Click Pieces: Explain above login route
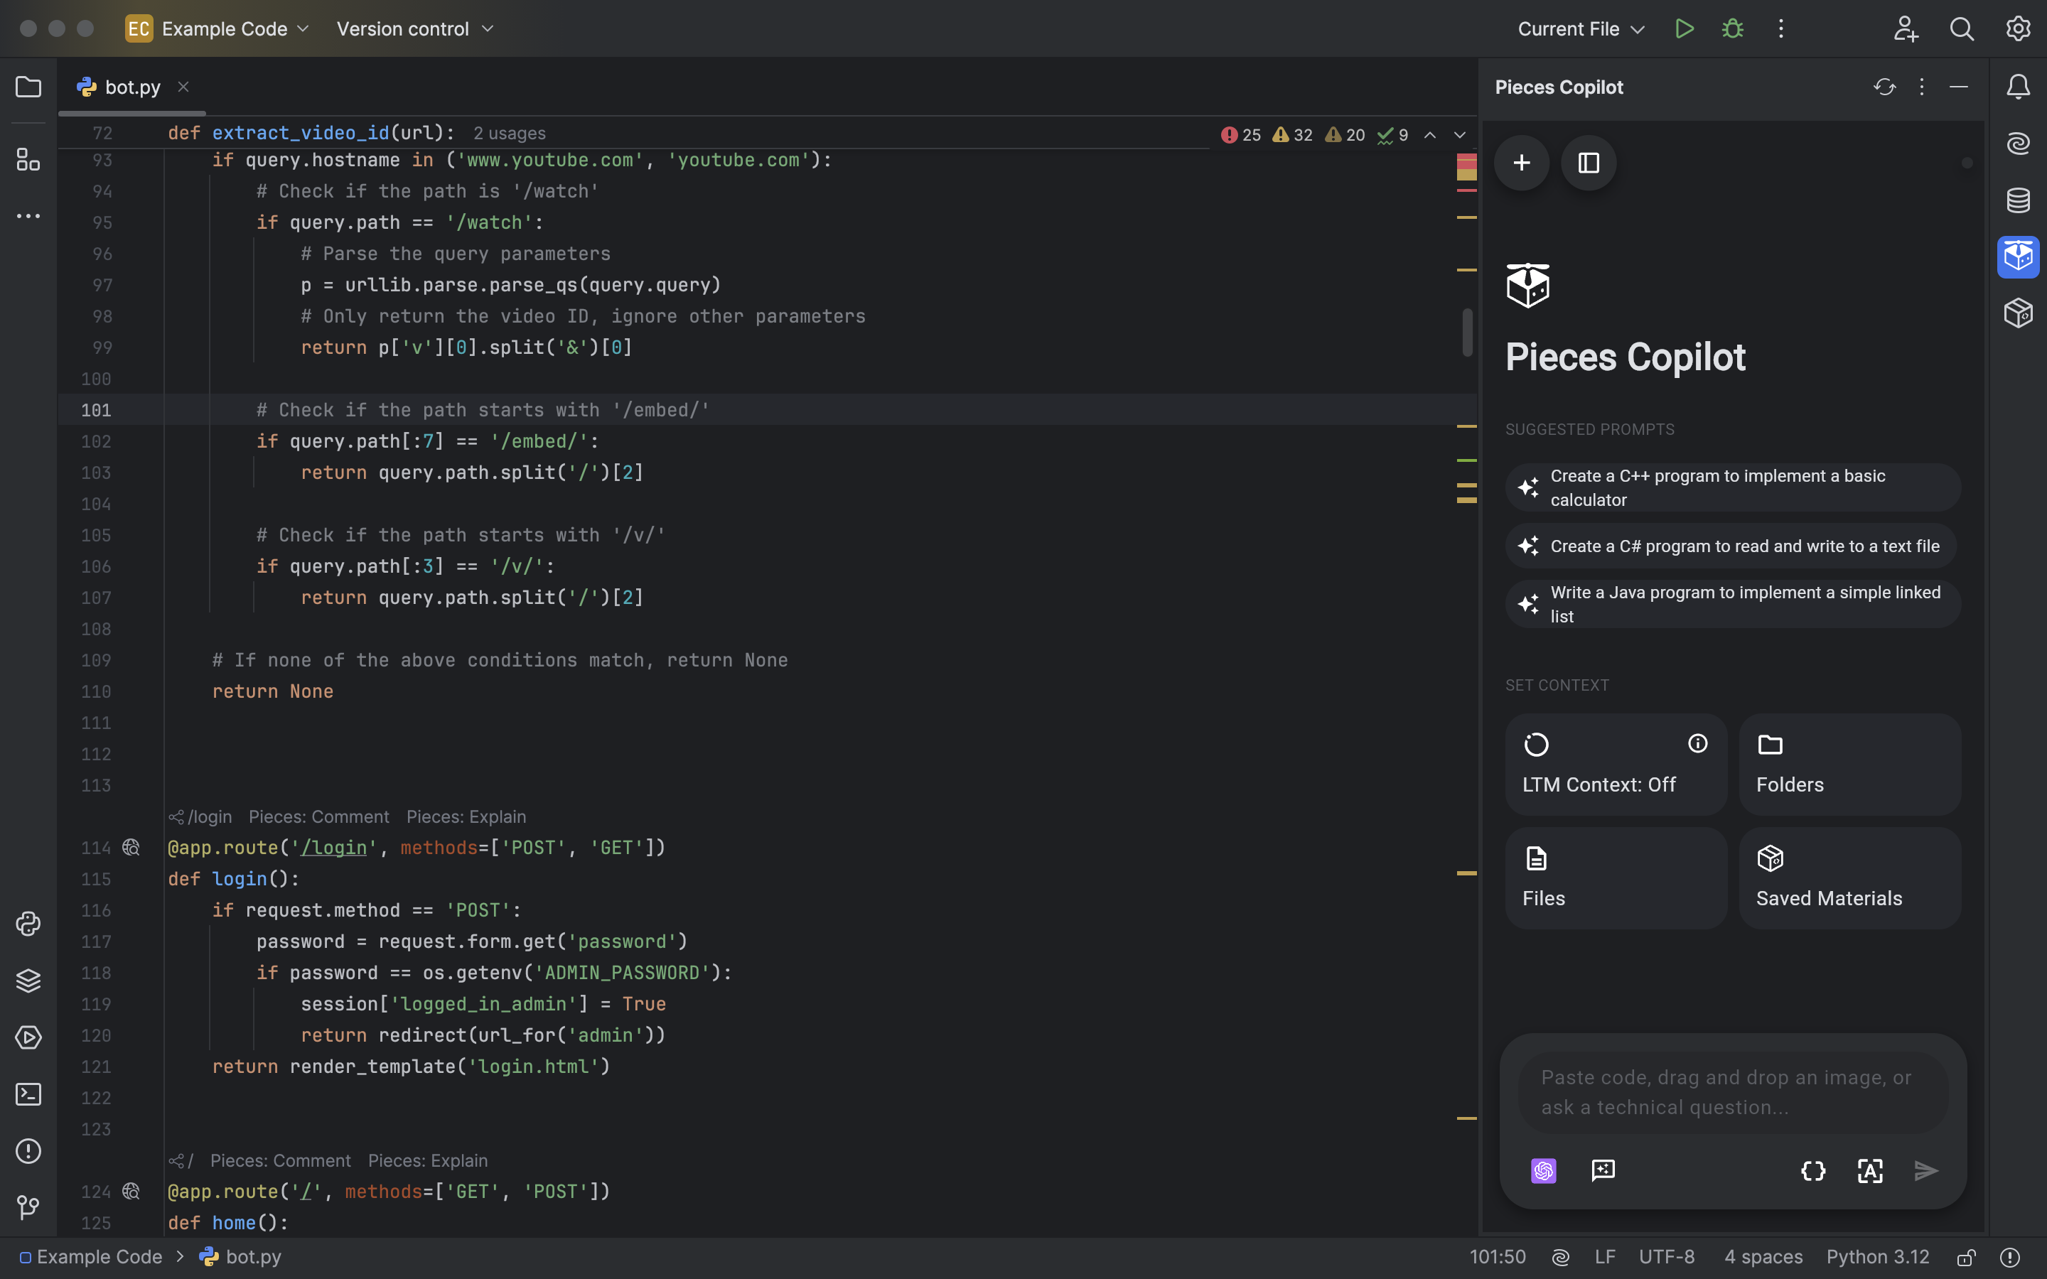Screen dimensions: 2047x1279 tap(466, 816)
